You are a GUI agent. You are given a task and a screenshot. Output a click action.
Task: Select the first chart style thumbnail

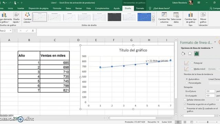tap(40, 17)
